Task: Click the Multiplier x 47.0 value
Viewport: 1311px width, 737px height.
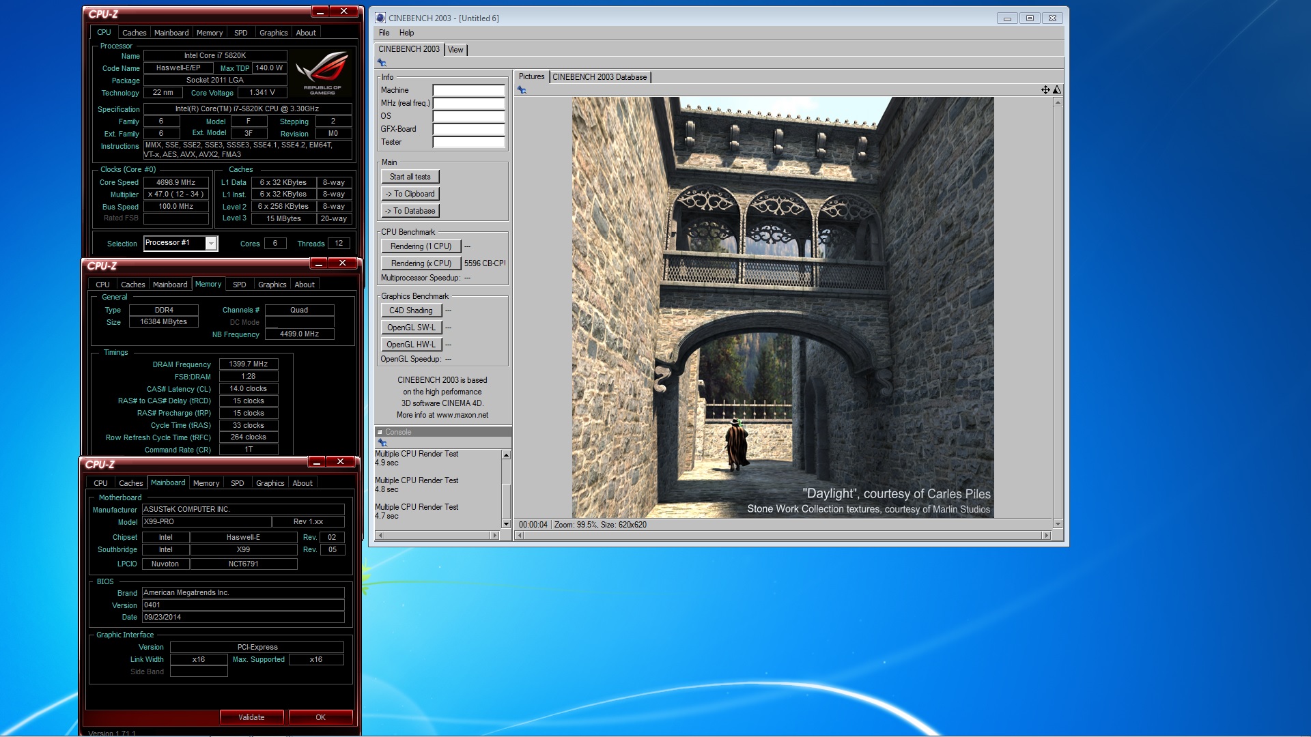Action: [x=176, y=194]
